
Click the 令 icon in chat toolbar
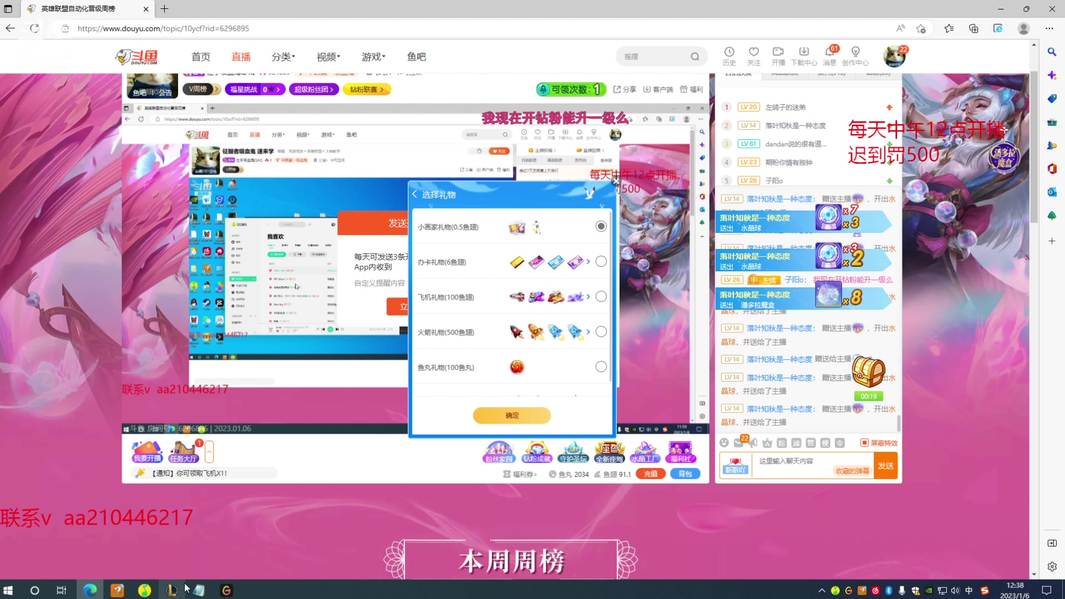click(x=840, y=443)
